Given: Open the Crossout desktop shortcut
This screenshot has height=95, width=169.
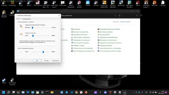Looking at the screenshot, I should (x=96, y=3).
